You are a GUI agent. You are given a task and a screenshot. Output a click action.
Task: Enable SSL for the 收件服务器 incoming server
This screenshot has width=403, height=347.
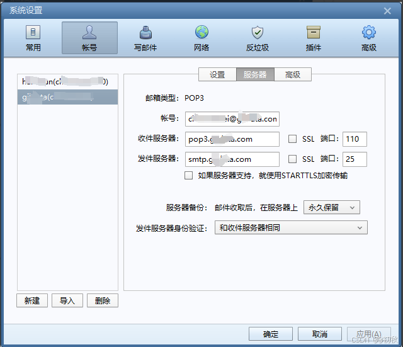292,139
